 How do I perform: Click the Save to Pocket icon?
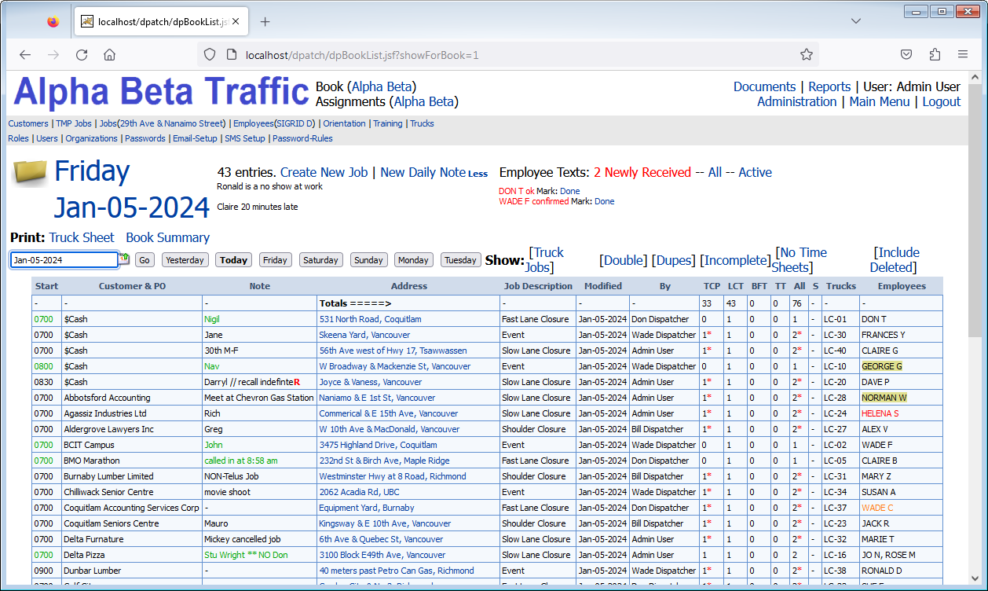click(906, 55)
